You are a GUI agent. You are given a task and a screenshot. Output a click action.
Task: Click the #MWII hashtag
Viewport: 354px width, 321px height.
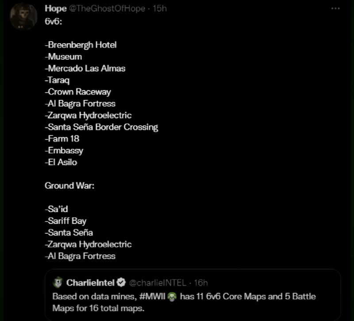[152, 296]
